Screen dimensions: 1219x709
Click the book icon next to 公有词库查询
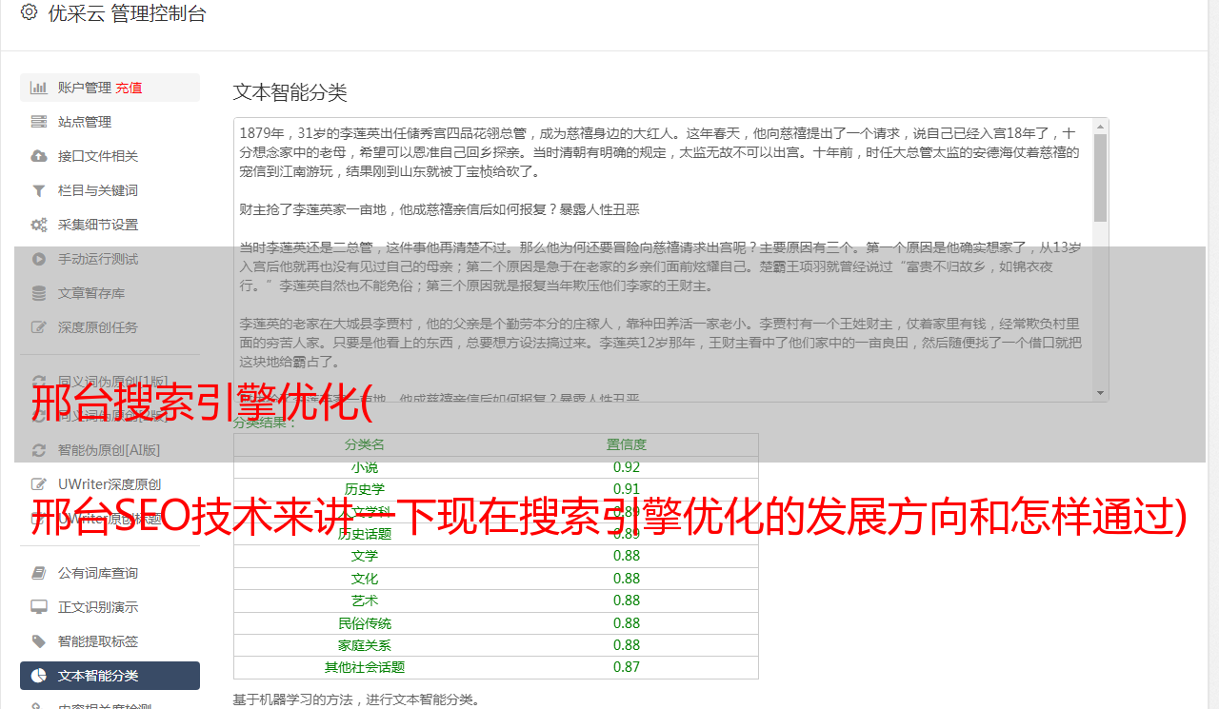click(39, 573)
